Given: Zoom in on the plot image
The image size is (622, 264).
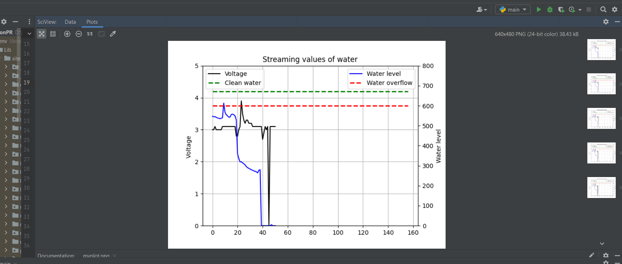Looking at the screenshot, I should click(67, 34).
